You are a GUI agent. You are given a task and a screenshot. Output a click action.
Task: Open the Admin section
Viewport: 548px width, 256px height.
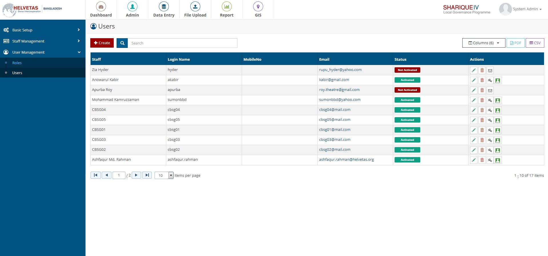pos(132,9)
